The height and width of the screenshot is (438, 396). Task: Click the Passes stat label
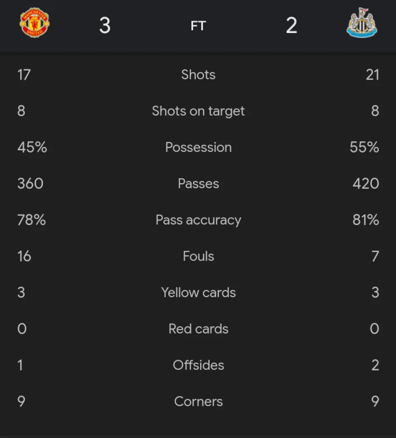[x=198, y=184]
